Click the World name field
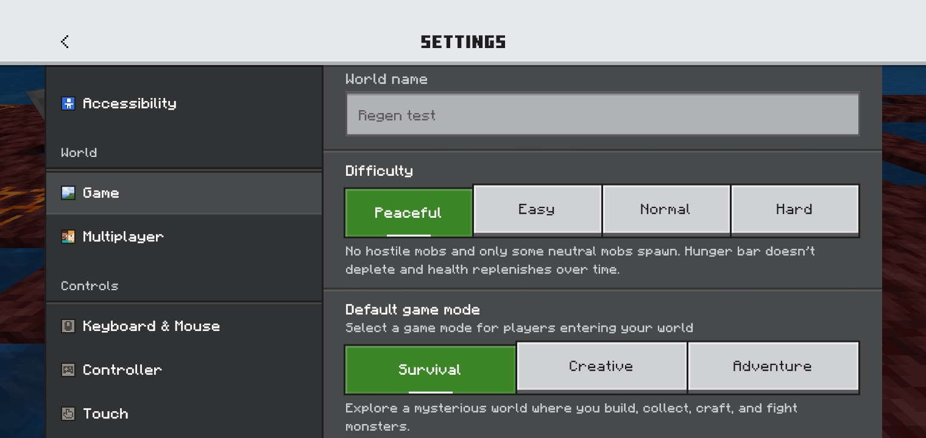926x438 pixels. click(603, 114)
